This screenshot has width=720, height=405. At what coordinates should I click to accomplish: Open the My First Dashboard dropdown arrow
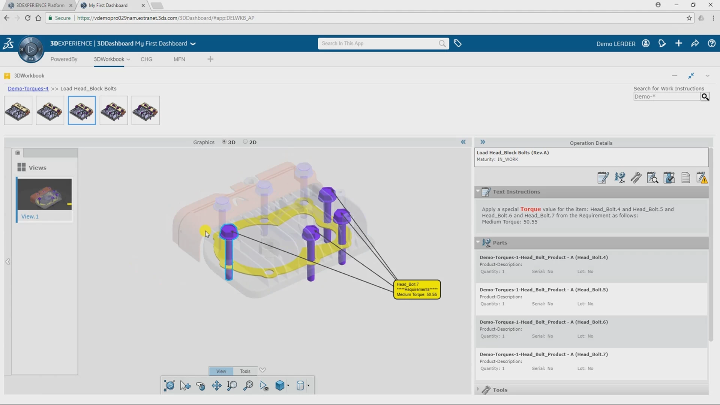[x=193, y=44]
